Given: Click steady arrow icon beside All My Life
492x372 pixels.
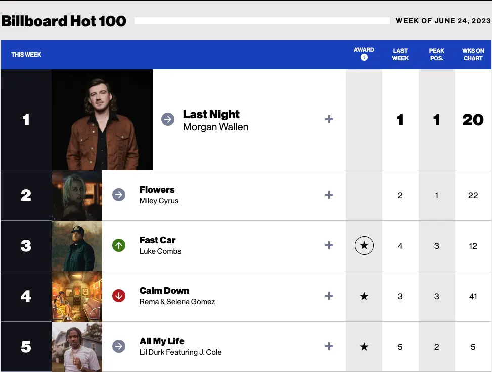Looking at the screenshot, I should click(x=119, y=347).
